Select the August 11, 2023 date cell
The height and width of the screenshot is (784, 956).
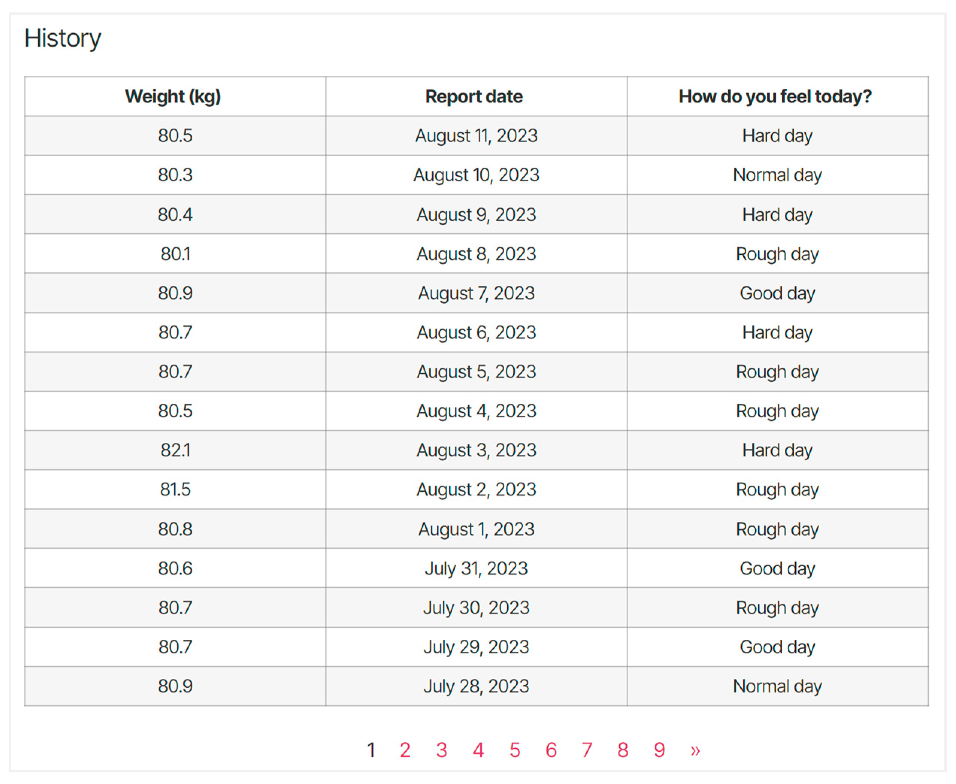click(476, 135)
